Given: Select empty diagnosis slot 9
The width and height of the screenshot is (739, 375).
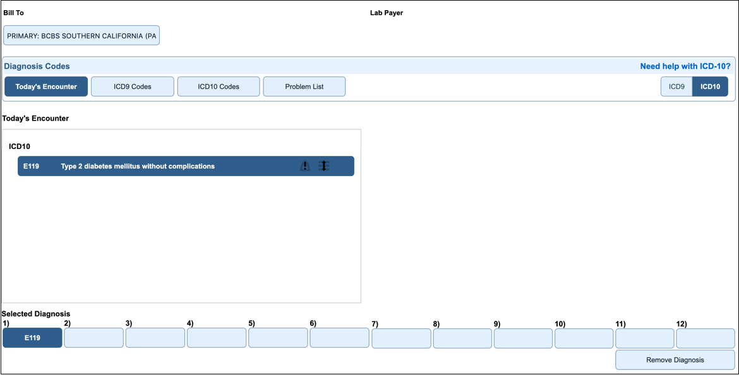Looking at the screenshot, I should 523,338.
